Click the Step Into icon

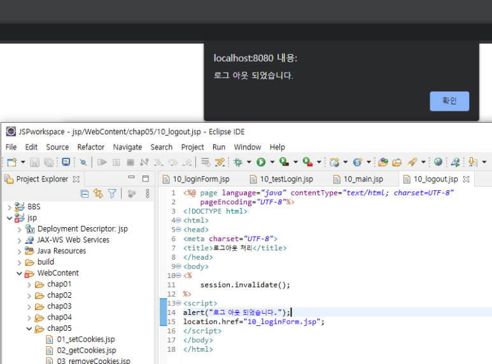pos(158,162)
